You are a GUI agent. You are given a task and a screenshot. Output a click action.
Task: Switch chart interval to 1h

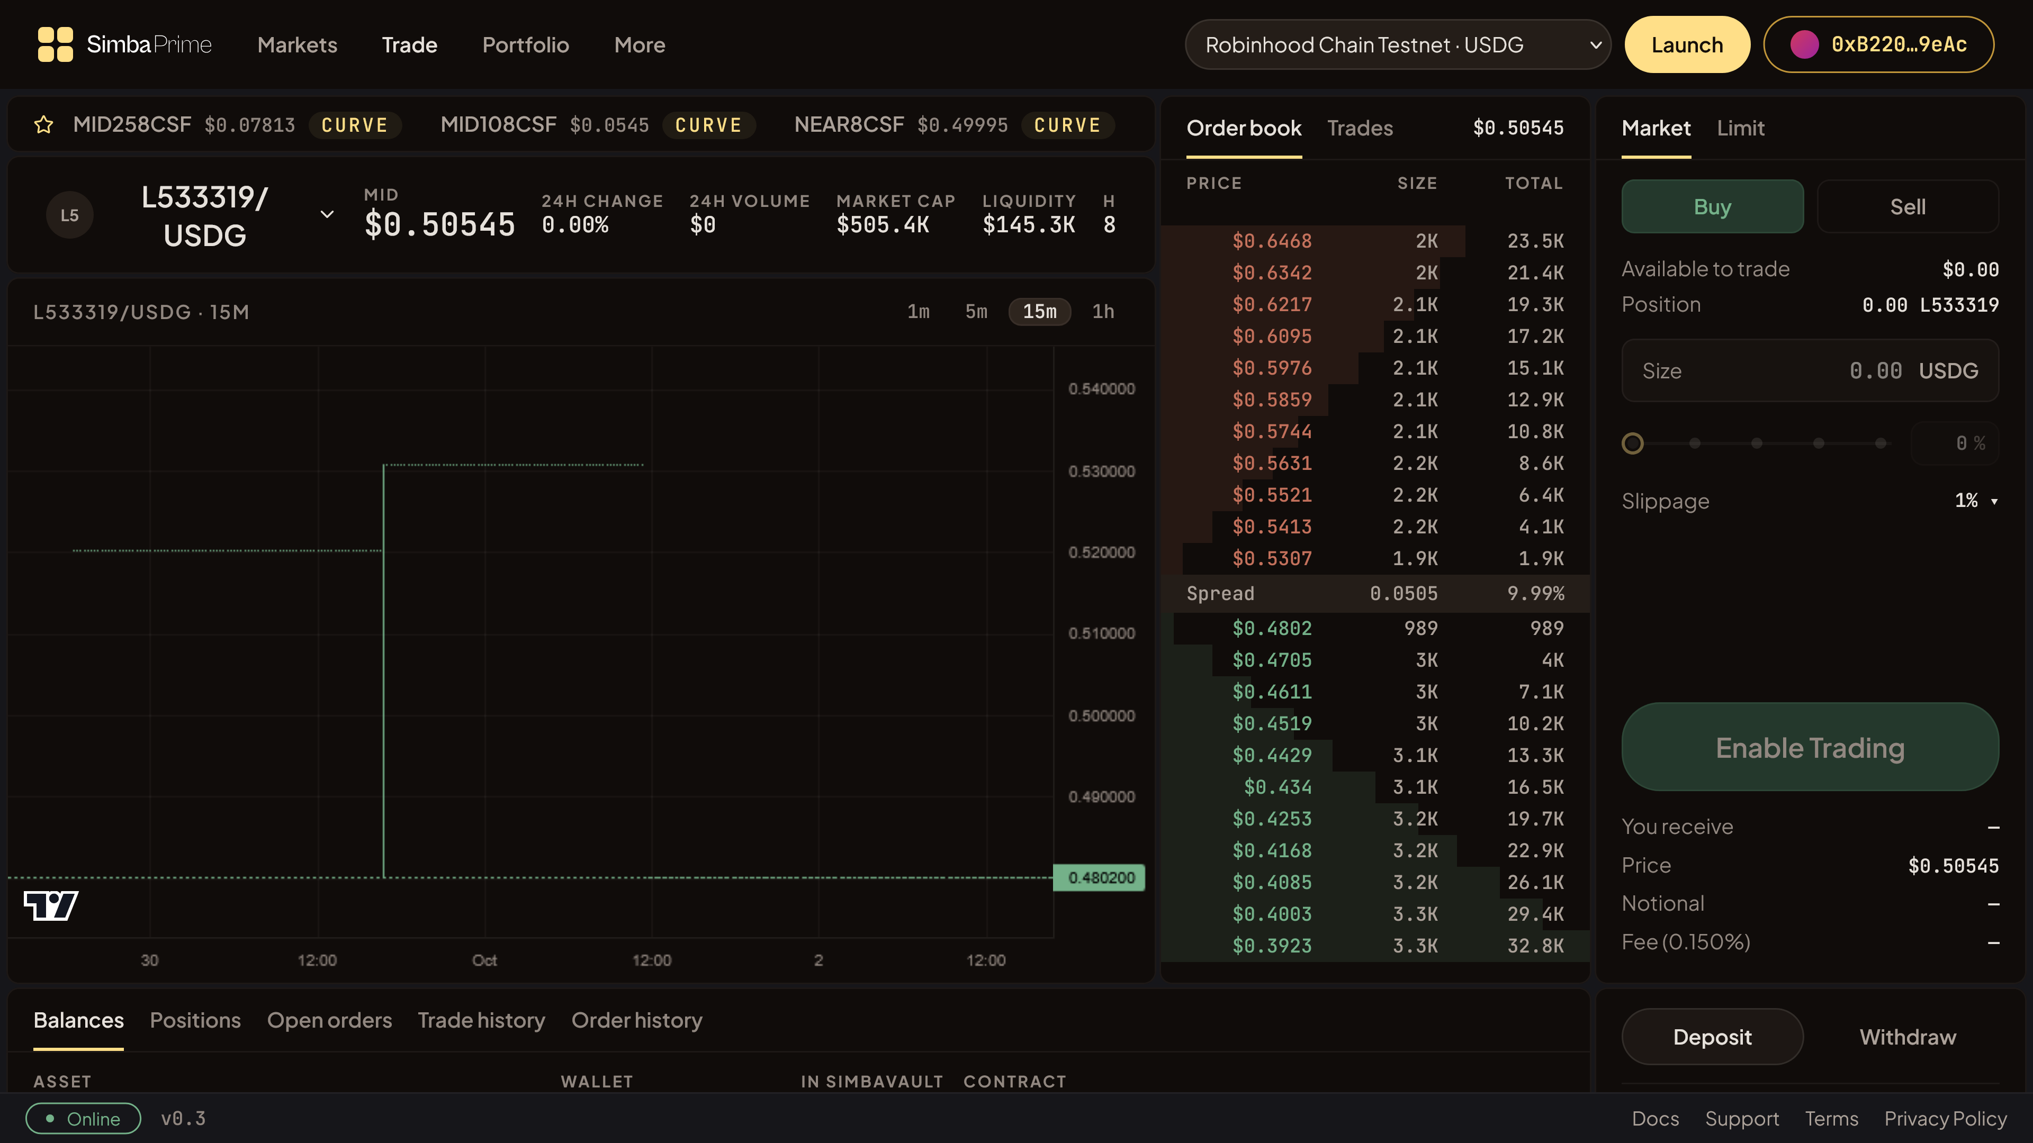pos(1102,312)
